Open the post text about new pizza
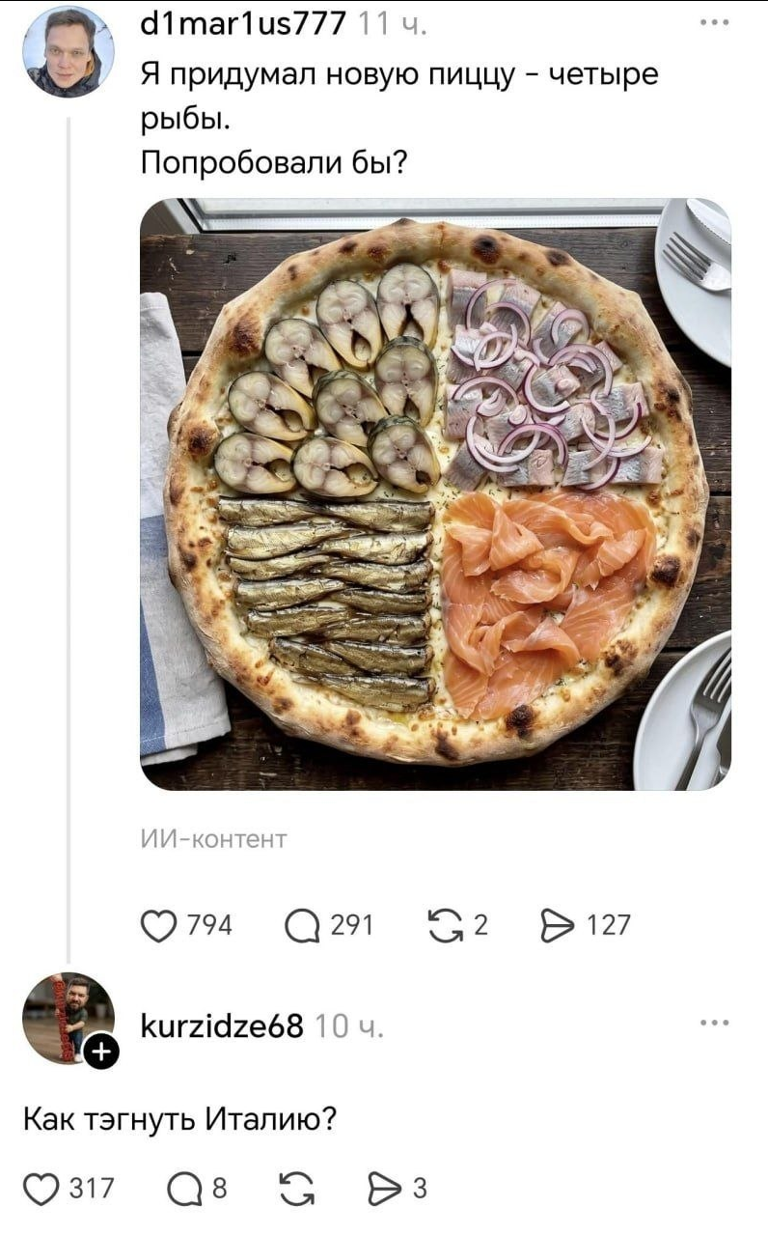Screen dimensions: 768x1236 click(x=399, y=117)
